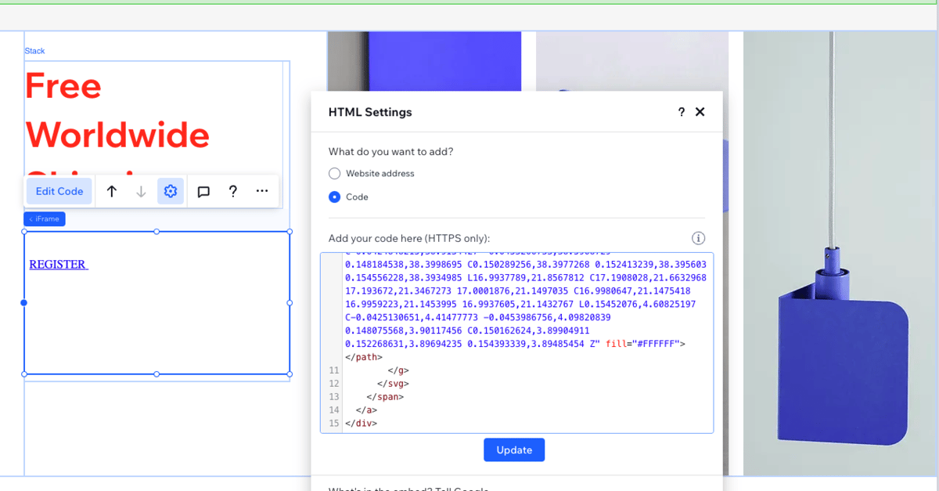The height and width of the screenshot is (491, 939).
Task: Open settings via the gear icon
Action: point(171,191)
